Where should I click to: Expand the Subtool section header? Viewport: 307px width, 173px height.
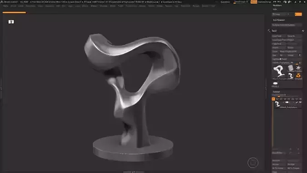276,92
